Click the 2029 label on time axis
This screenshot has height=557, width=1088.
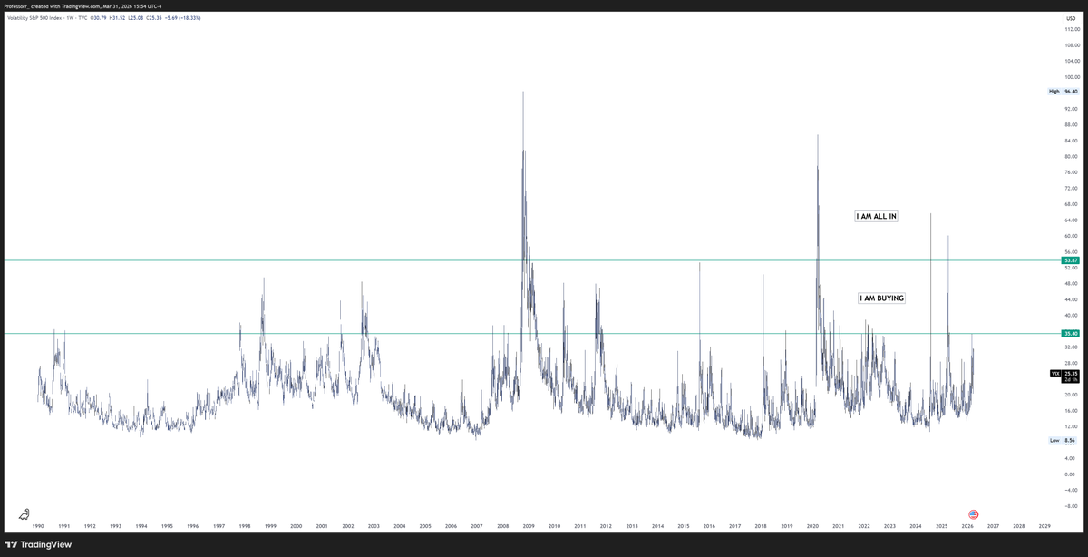point(1045,525)
